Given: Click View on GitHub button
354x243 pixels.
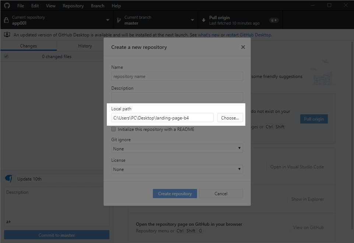Looking at the screenshot, I should [308, 228].
